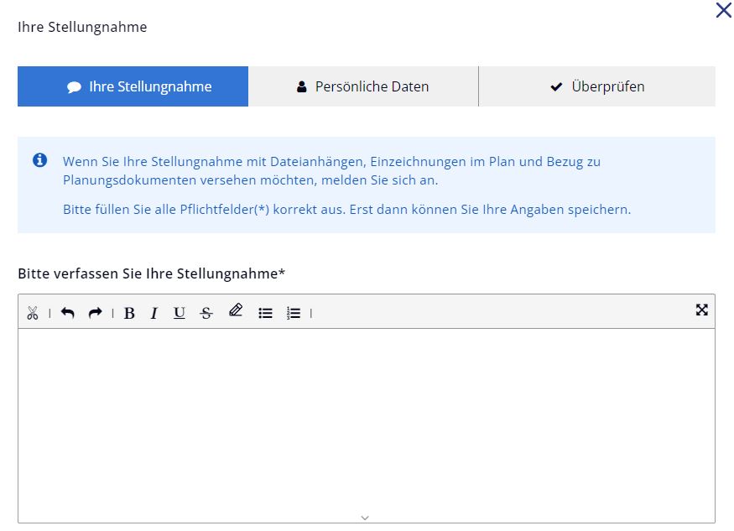Toggle underline text formatting

[180, 312]
